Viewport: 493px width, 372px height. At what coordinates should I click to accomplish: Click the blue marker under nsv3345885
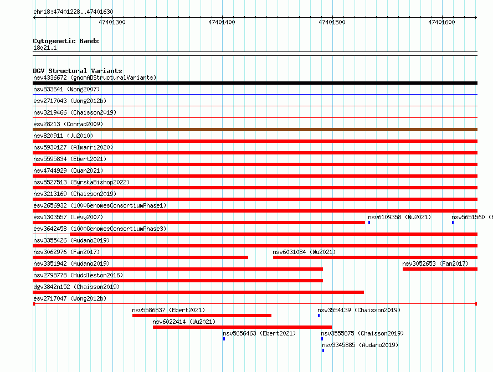(323, 350)
